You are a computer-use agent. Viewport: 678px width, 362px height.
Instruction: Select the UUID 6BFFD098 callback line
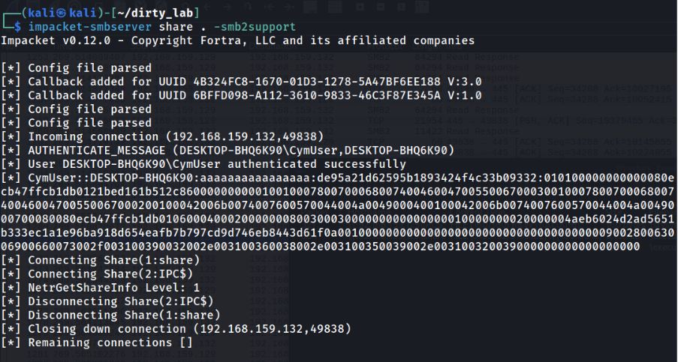pos(241,95)
